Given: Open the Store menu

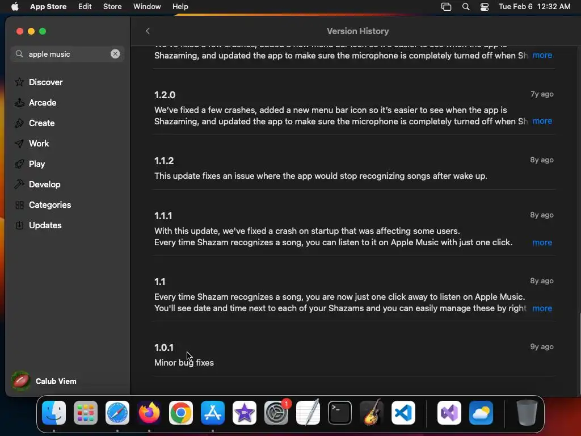Looking at the screenshot, I should point(112,7).
